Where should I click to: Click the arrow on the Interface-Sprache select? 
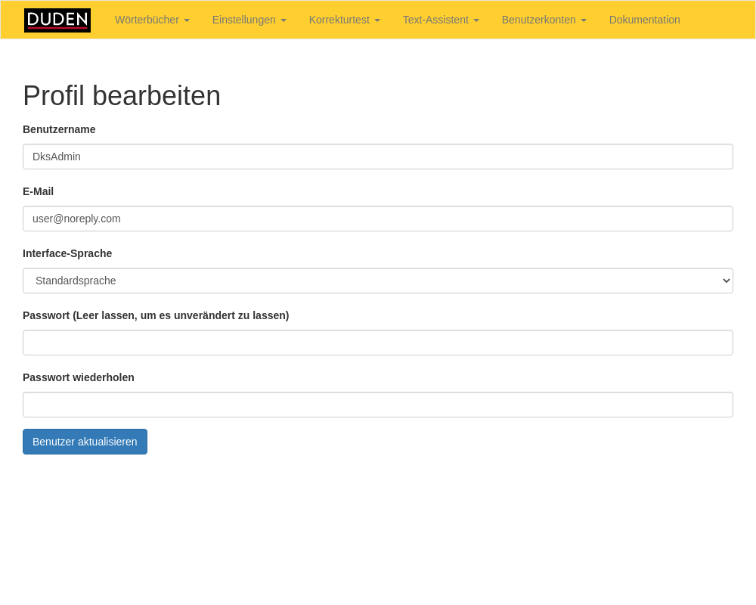click(726, 281)
